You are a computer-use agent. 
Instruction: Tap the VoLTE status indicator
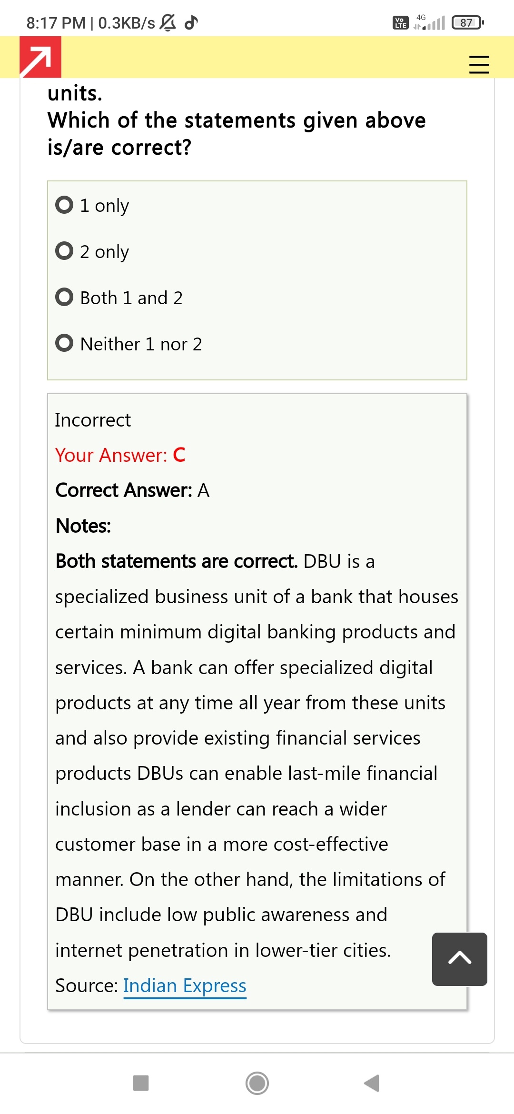pos(400,22)
